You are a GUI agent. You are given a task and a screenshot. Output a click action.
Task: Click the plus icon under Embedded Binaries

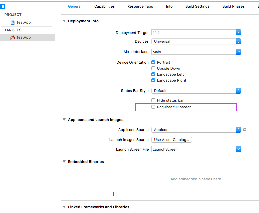point(113,194)
